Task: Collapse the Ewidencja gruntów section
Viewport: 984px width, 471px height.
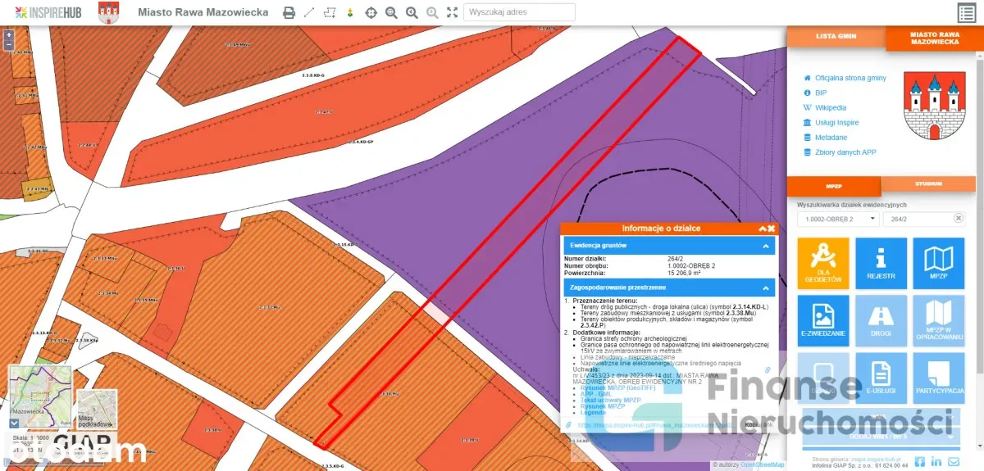Action: click(x=766, y=245)
